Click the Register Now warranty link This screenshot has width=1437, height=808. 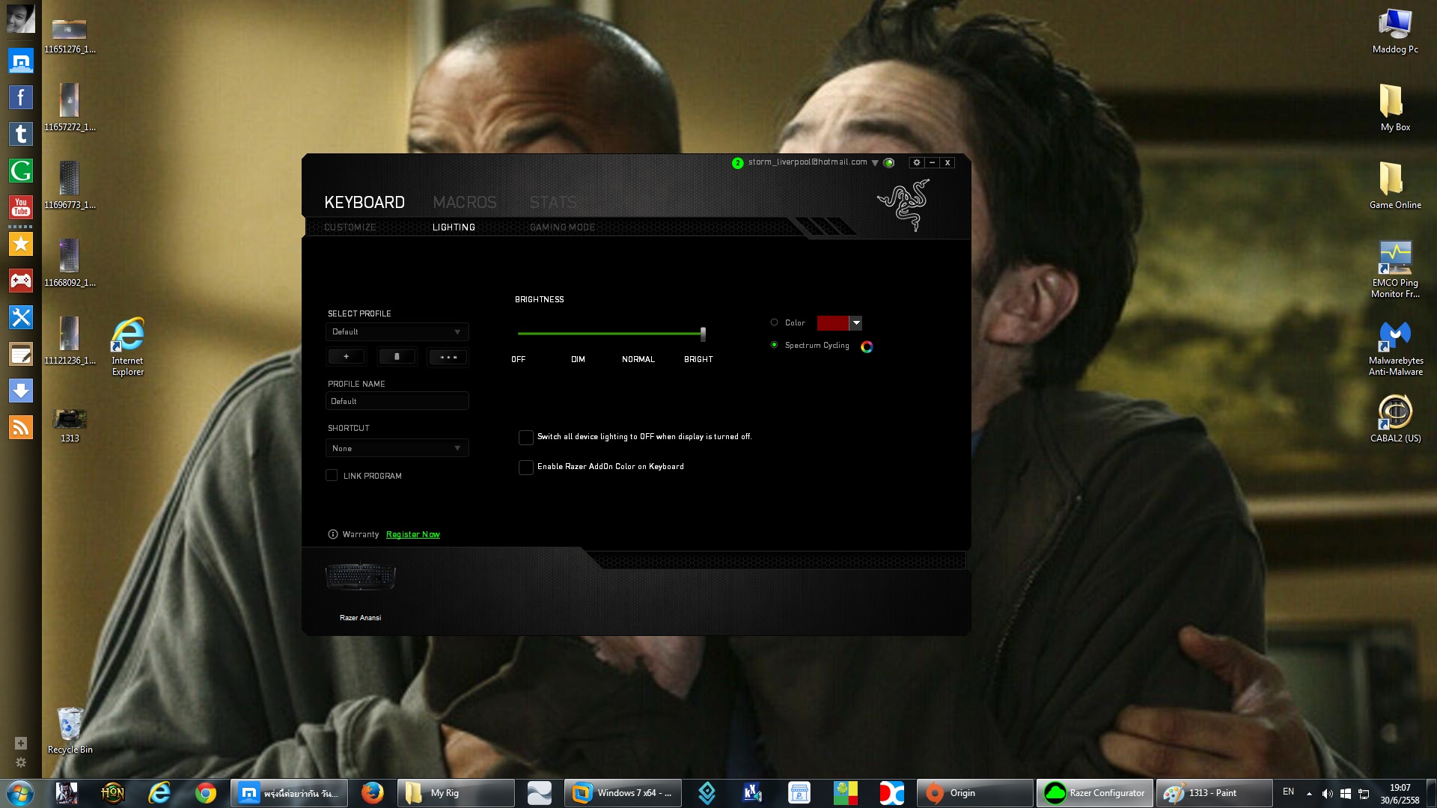point(412,534)
